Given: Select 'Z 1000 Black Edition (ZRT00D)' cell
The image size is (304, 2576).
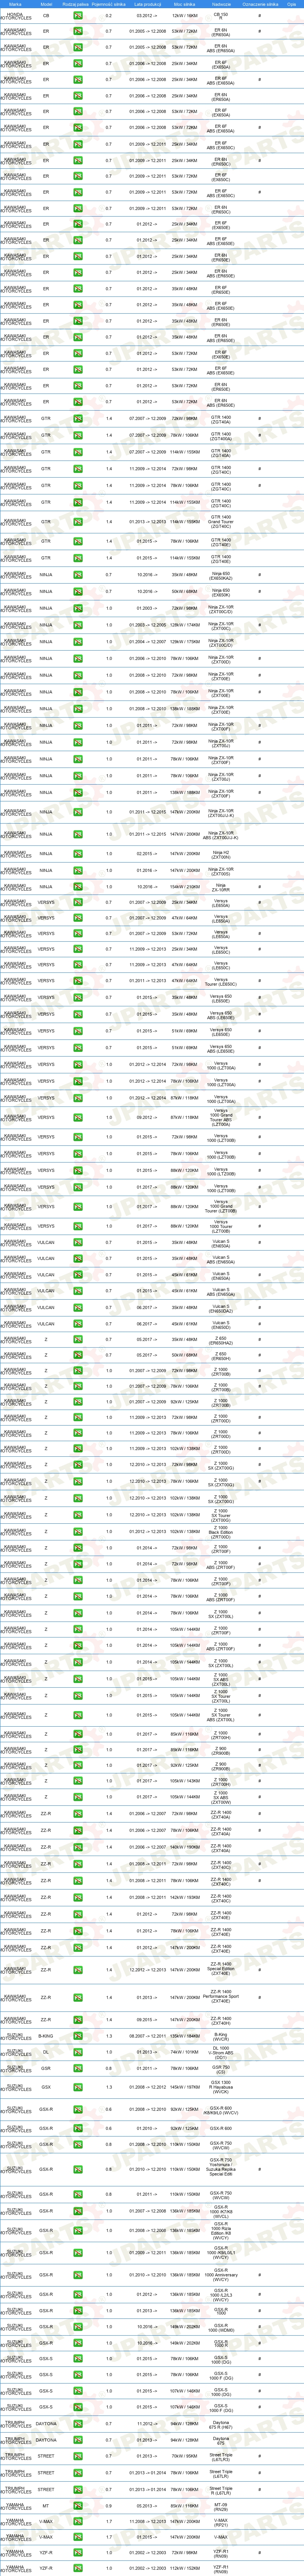Looking at the screenshot, I should click(221, 1531).
